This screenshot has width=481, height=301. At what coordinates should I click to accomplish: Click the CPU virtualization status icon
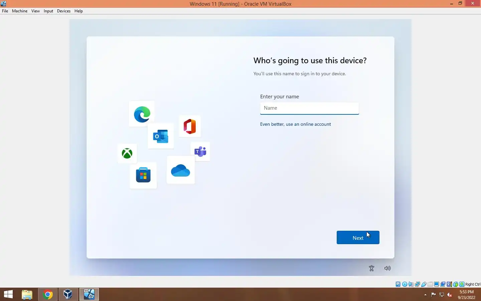tap(449, 284)
